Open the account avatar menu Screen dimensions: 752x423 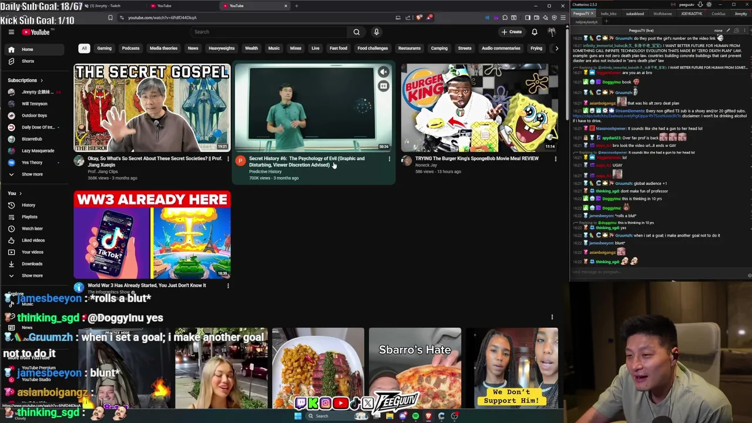point(552,32)
